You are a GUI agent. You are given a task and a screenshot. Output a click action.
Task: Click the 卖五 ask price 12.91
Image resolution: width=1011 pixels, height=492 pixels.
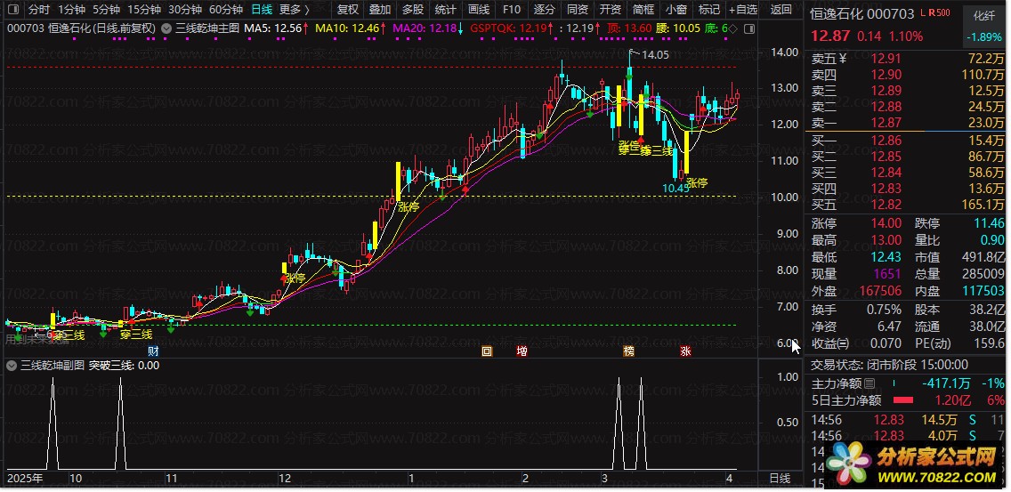[886, 59]
